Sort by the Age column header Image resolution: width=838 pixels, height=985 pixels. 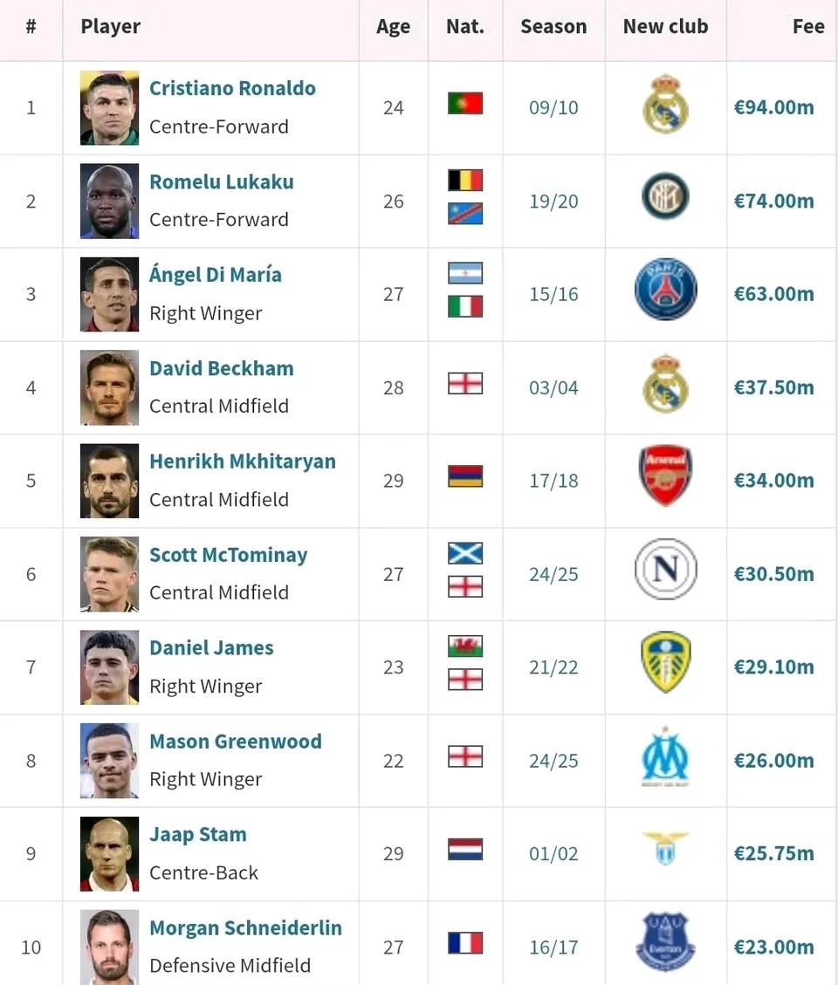393,26
